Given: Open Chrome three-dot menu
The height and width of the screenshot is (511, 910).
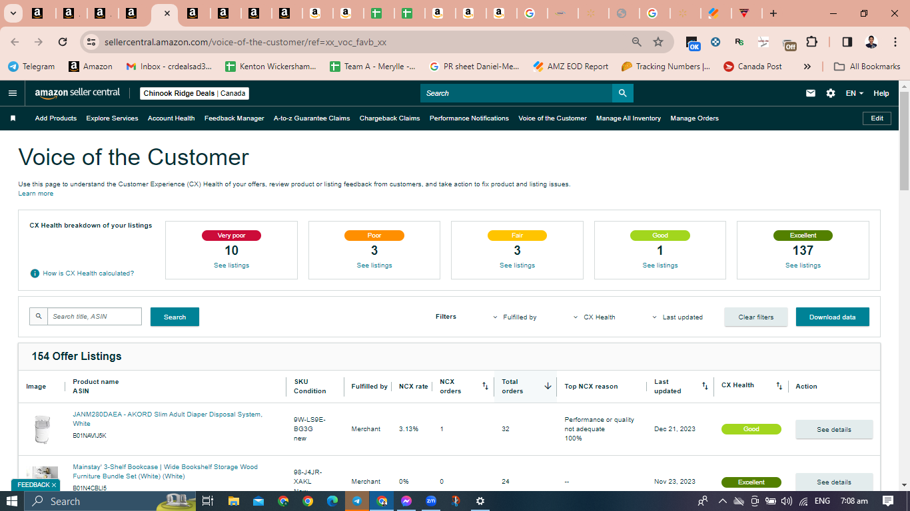Looking at the screenshot, I should (x=894, y=42).
